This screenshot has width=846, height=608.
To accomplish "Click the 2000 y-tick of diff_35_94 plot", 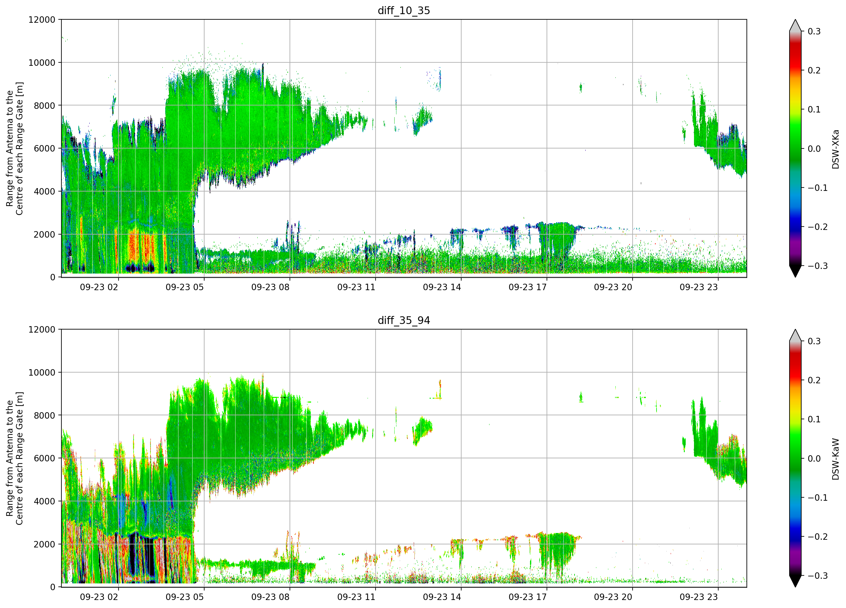I will (45, 544).
